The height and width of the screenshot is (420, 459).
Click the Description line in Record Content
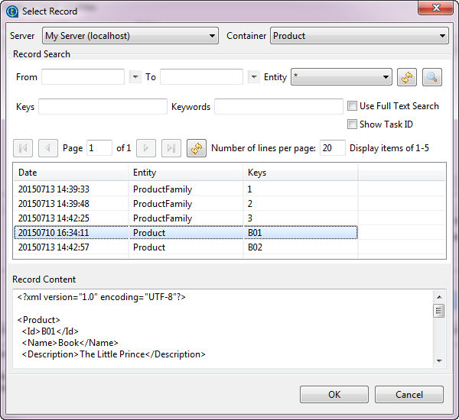point(113,354)
